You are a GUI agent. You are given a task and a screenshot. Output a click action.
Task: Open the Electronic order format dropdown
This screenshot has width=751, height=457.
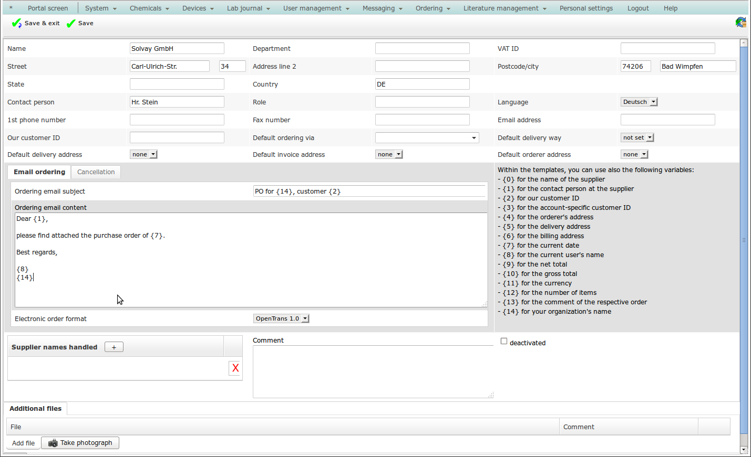(x=281, y=319)
